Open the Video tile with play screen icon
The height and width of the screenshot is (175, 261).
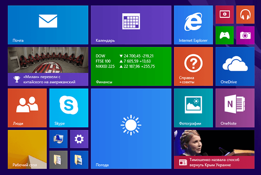pos(225,15)
